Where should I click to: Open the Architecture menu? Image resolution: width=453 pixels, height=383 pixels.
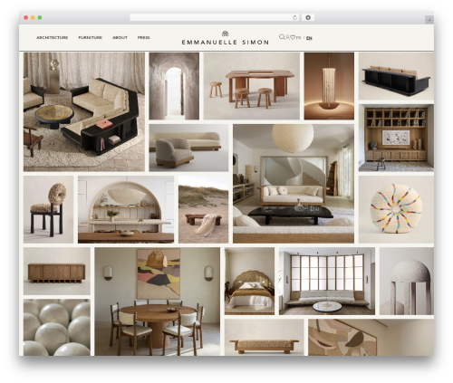click(52, 38)
